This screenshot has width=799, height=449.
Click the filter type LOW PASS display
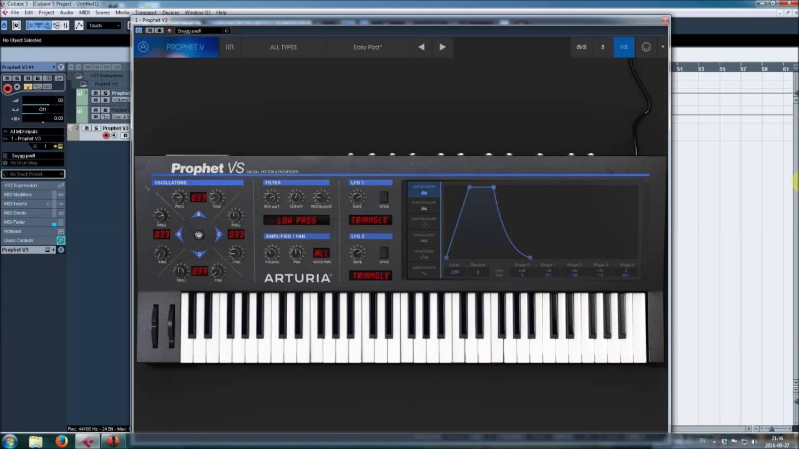[x=297, y=220]
